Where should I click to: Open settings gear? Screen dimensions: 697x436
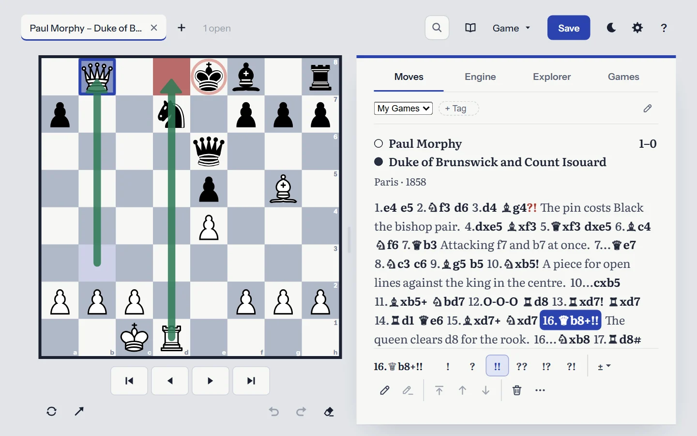click(637, 28)
